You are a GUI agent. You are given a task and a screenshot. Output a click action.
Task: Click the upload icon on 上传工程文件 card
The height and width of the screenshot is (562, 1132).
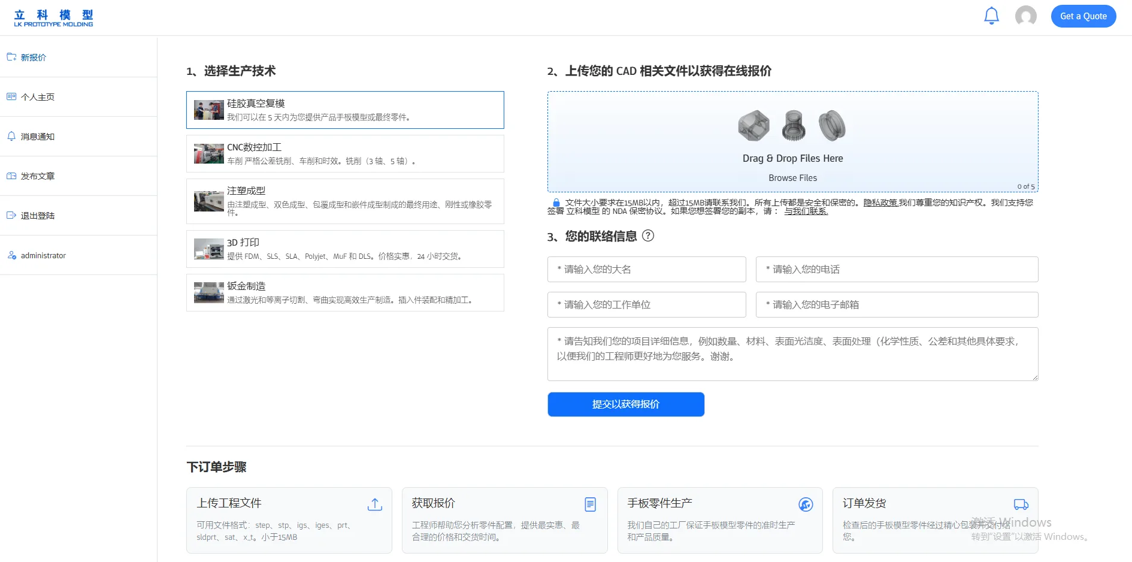pos(374,505)
